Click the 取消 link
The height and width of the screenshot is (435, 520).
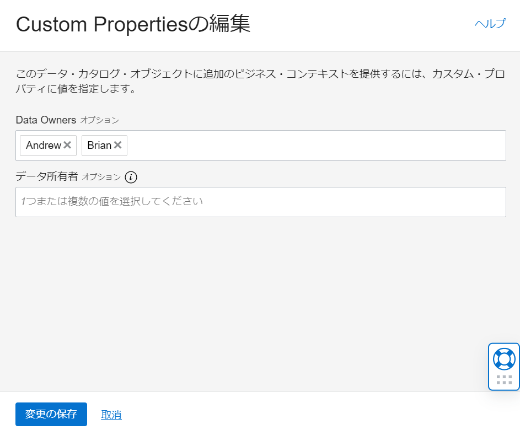[111, 415]
